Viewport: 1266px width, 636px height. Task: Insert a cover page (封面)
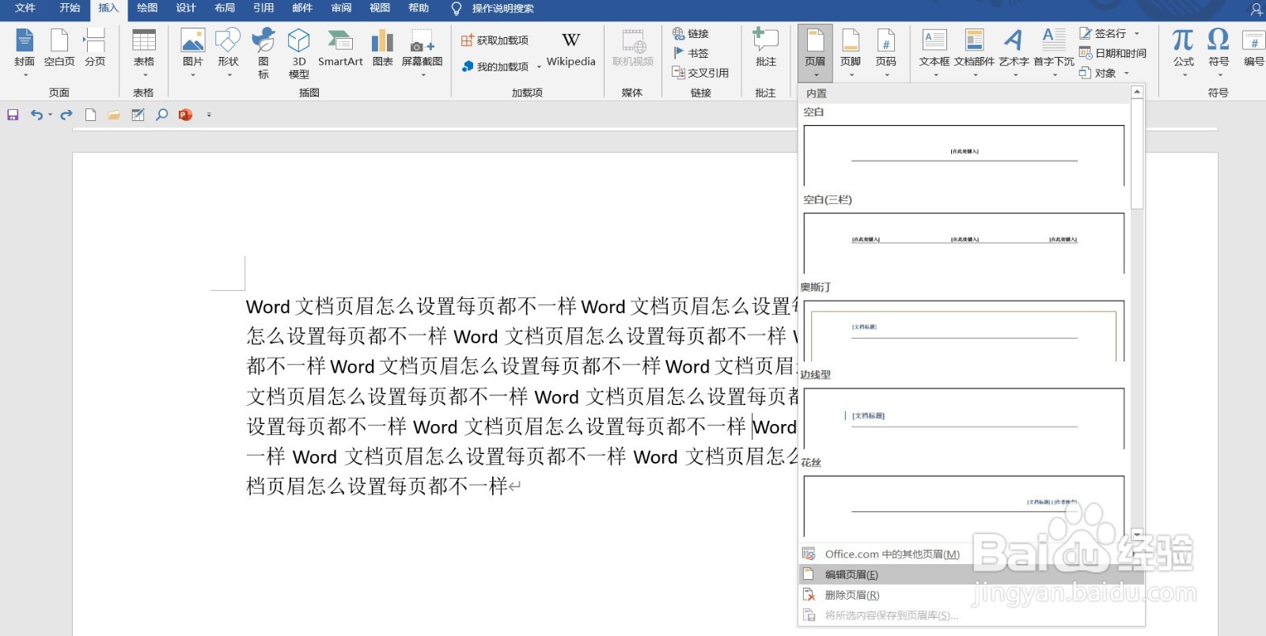(x=25, y=51)
